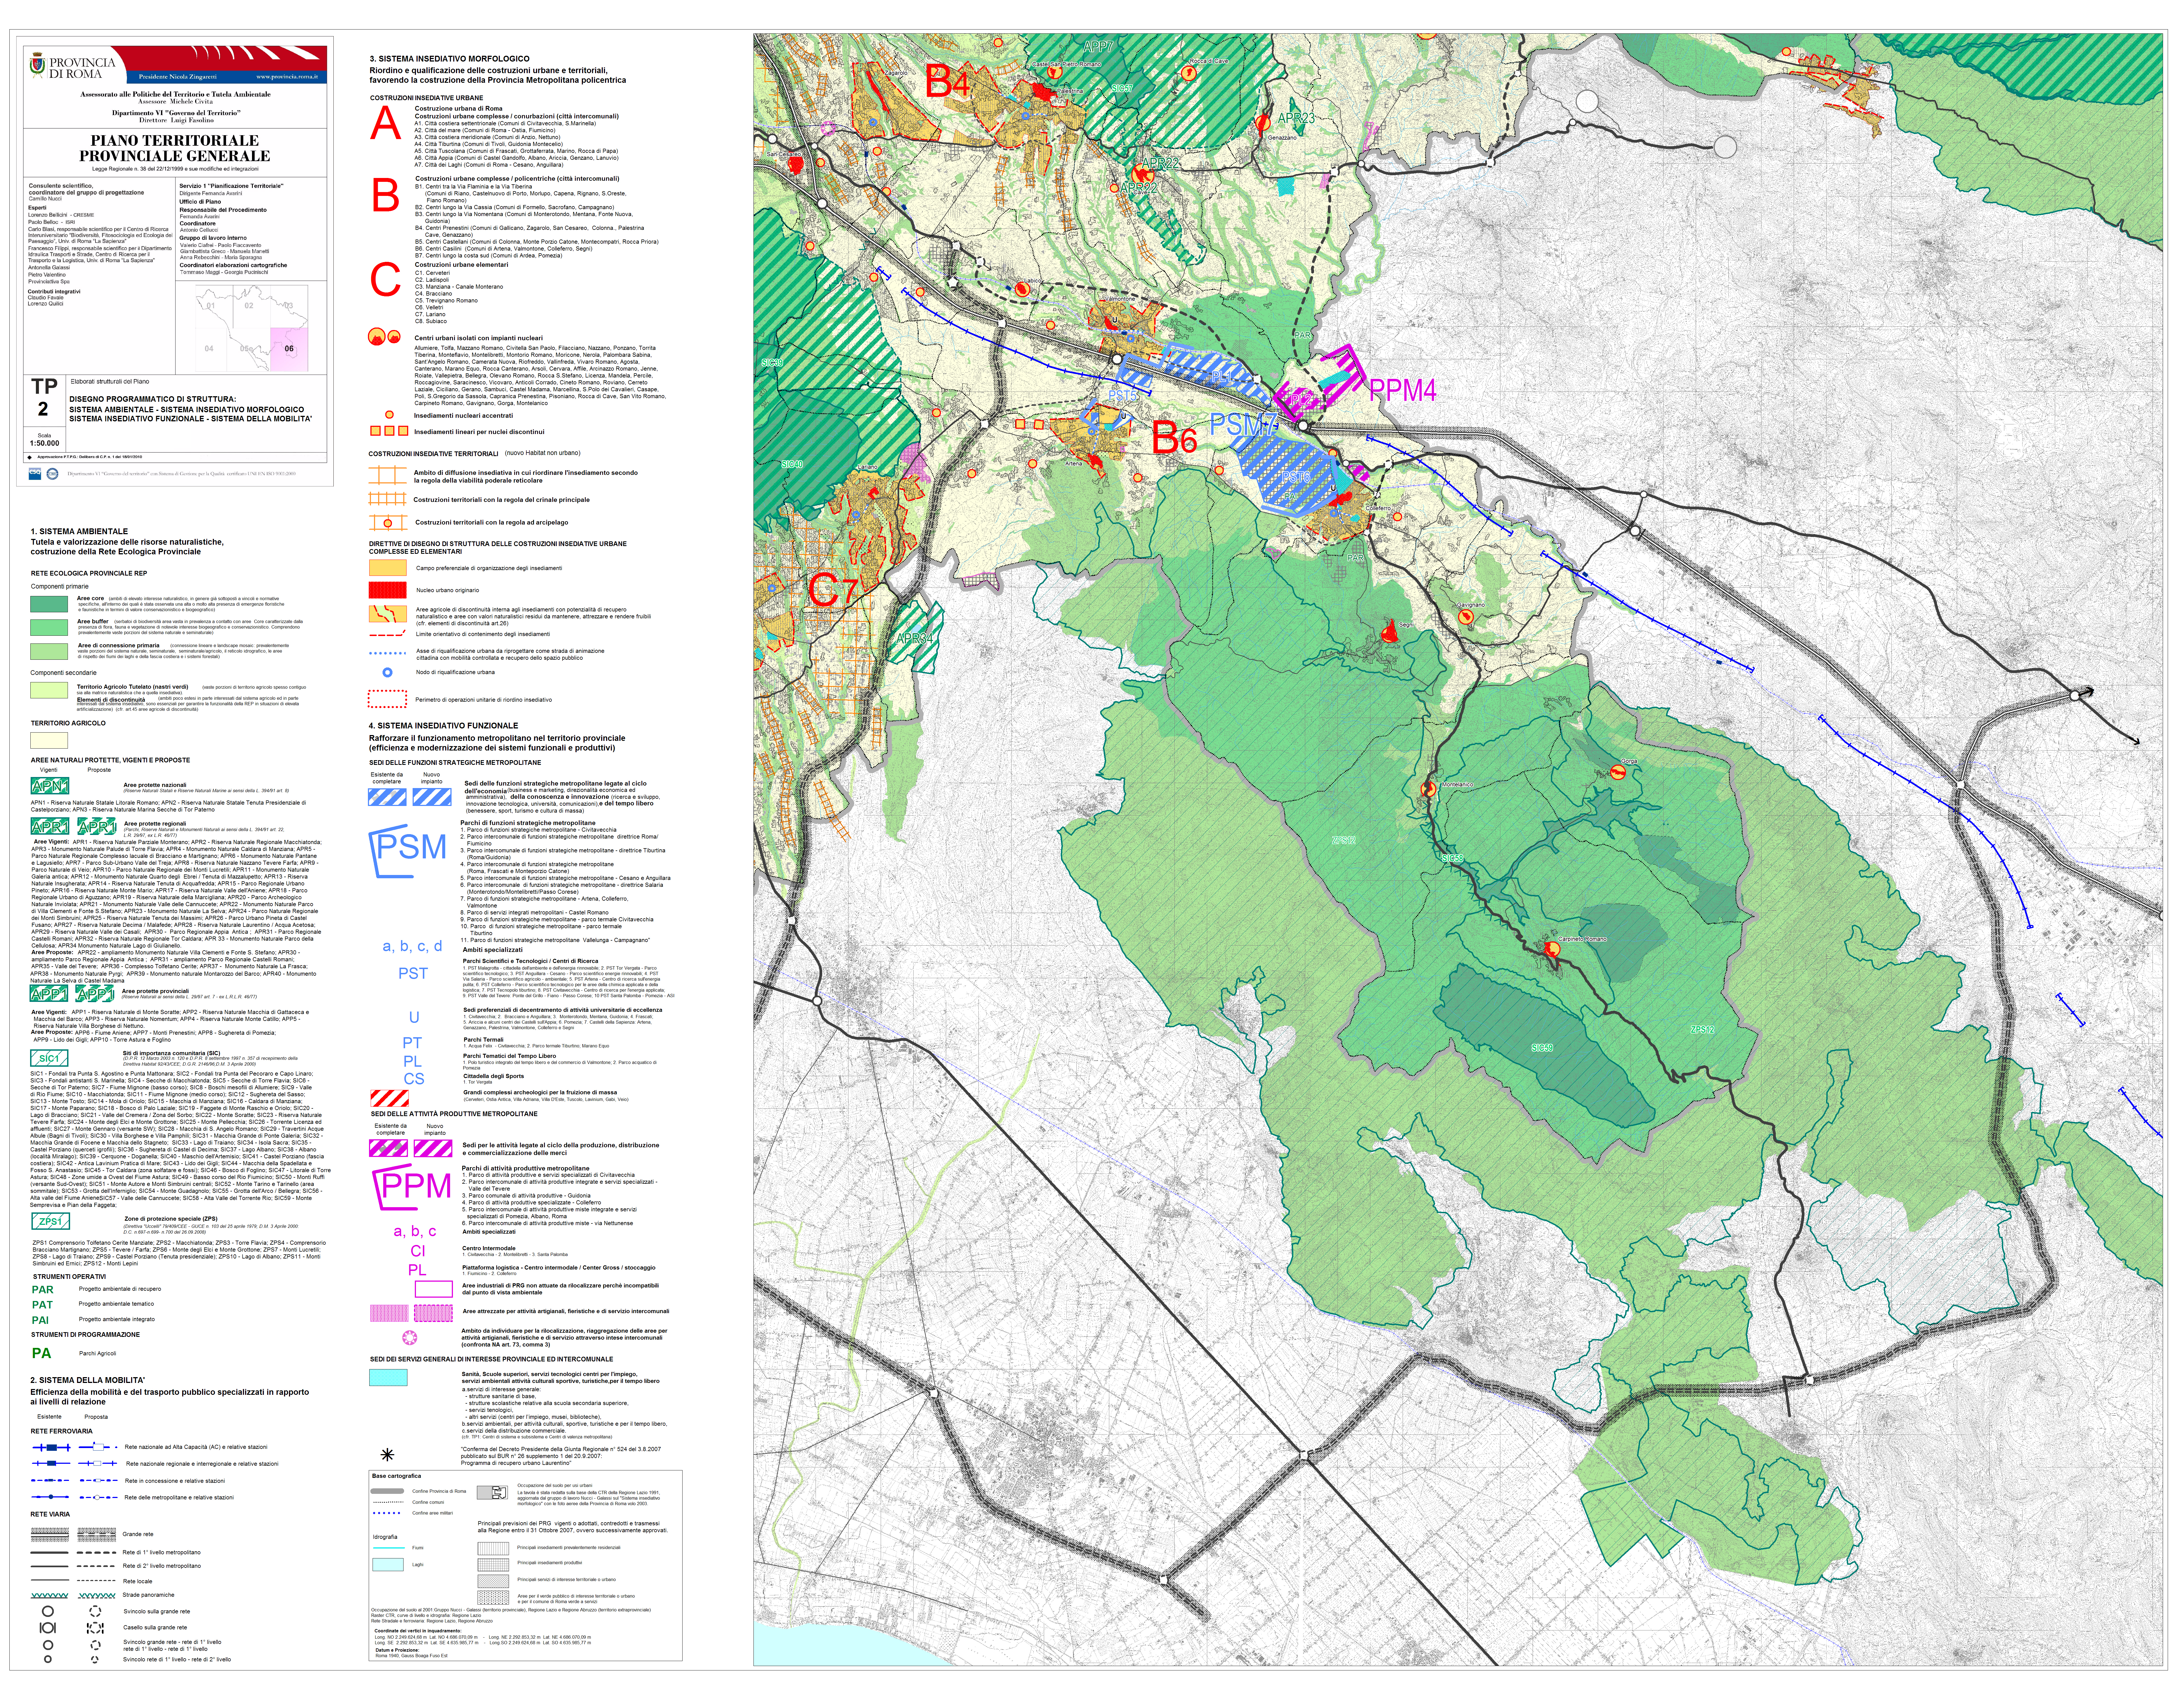Click the 2. SISTEMA DELLA MOBILITA' heading
The image size is (2184, 1695).
pos(88,1380)
